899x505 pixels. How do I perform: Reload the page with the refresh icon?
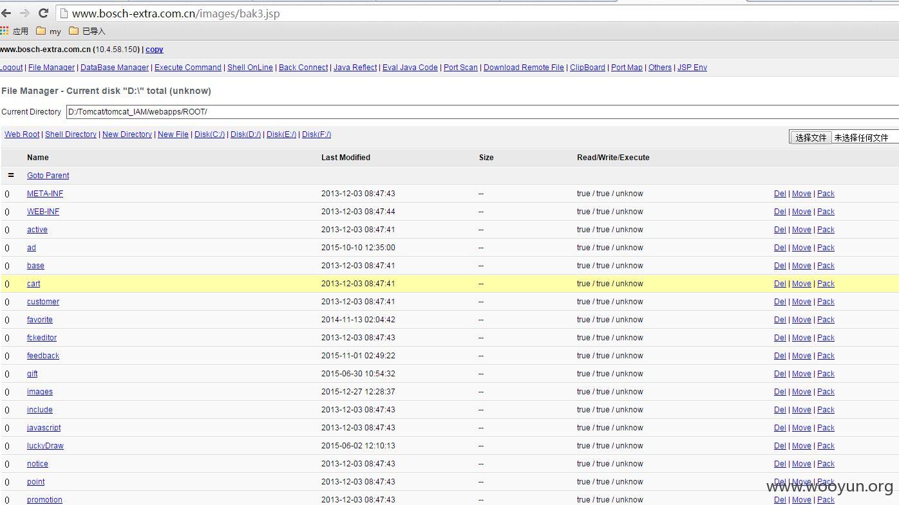(x=44, y=13)
